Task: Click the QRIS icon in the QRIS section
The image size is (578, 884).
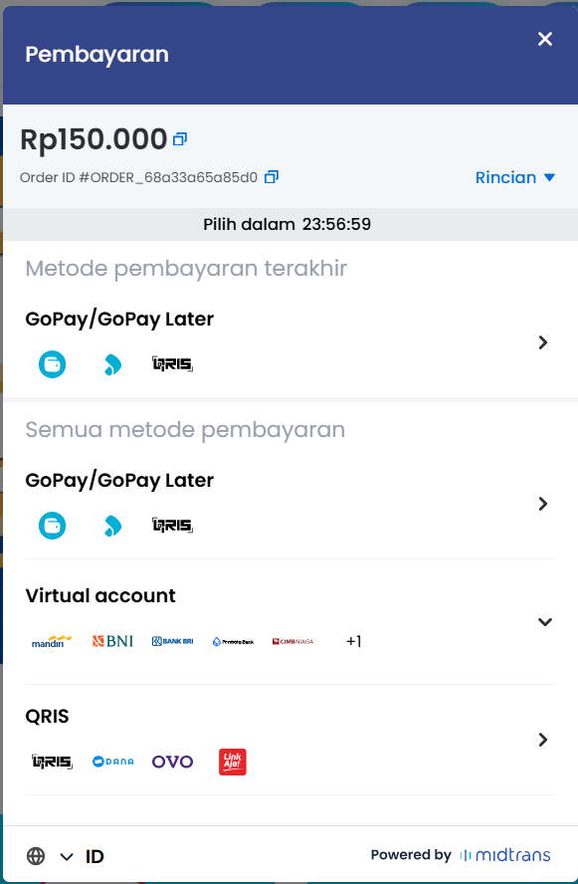Action: click(51, 760)
